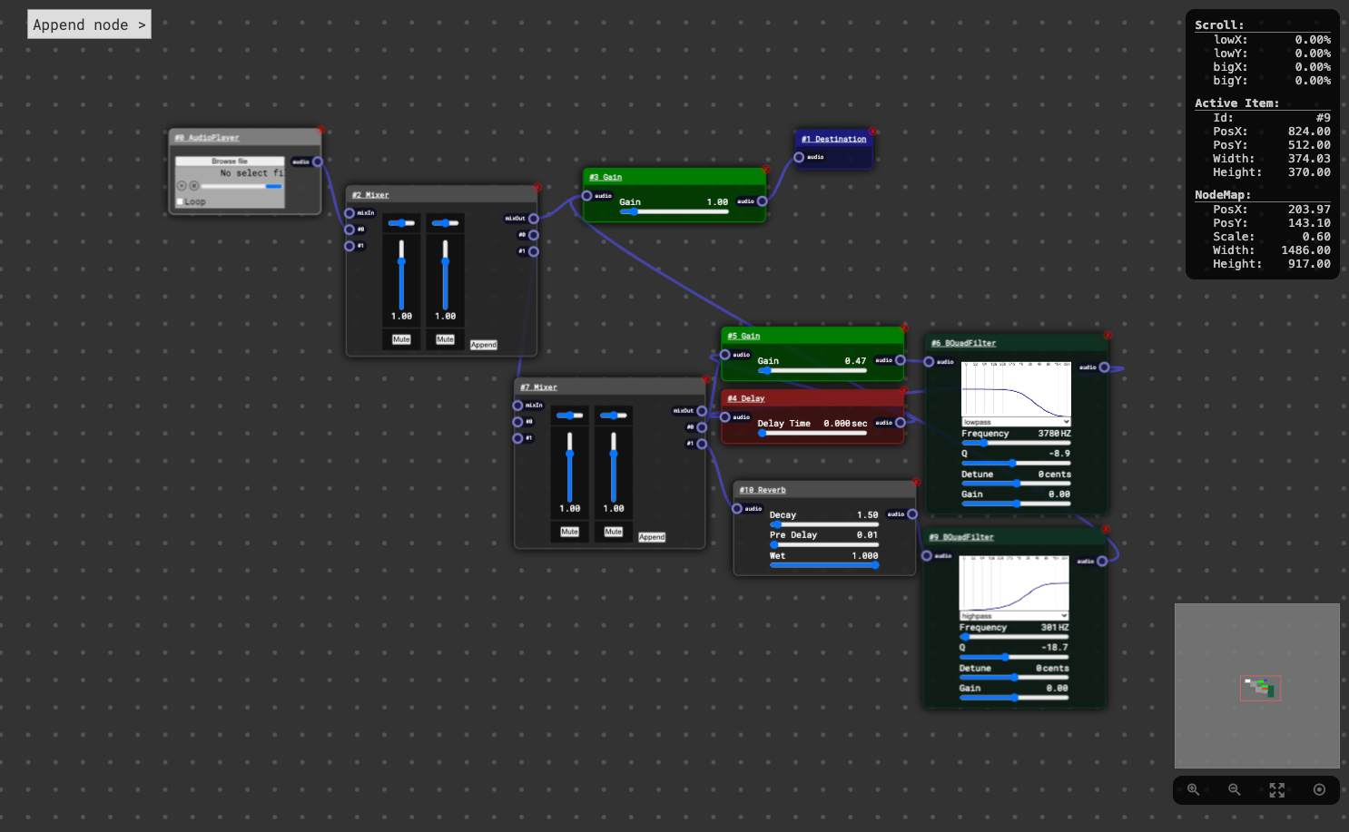
Task: Set #9 BQuadFilter Q slider
Action: click(x=1014, y=657)
